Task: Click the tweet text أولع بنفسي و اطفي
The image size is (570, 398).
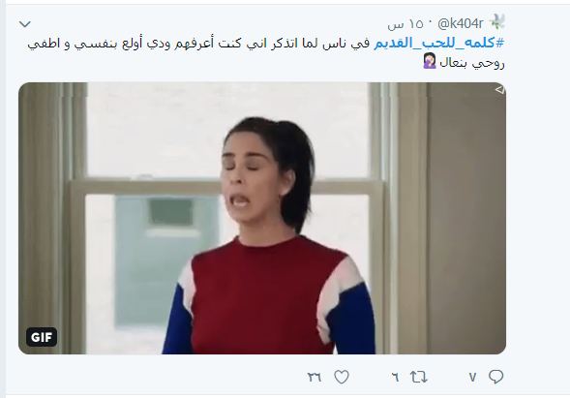Action: point(85,44)
